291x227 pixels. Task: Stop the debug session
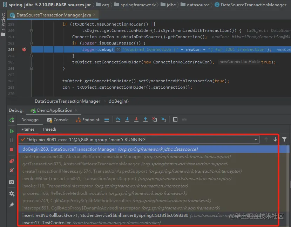click(12, 150)
